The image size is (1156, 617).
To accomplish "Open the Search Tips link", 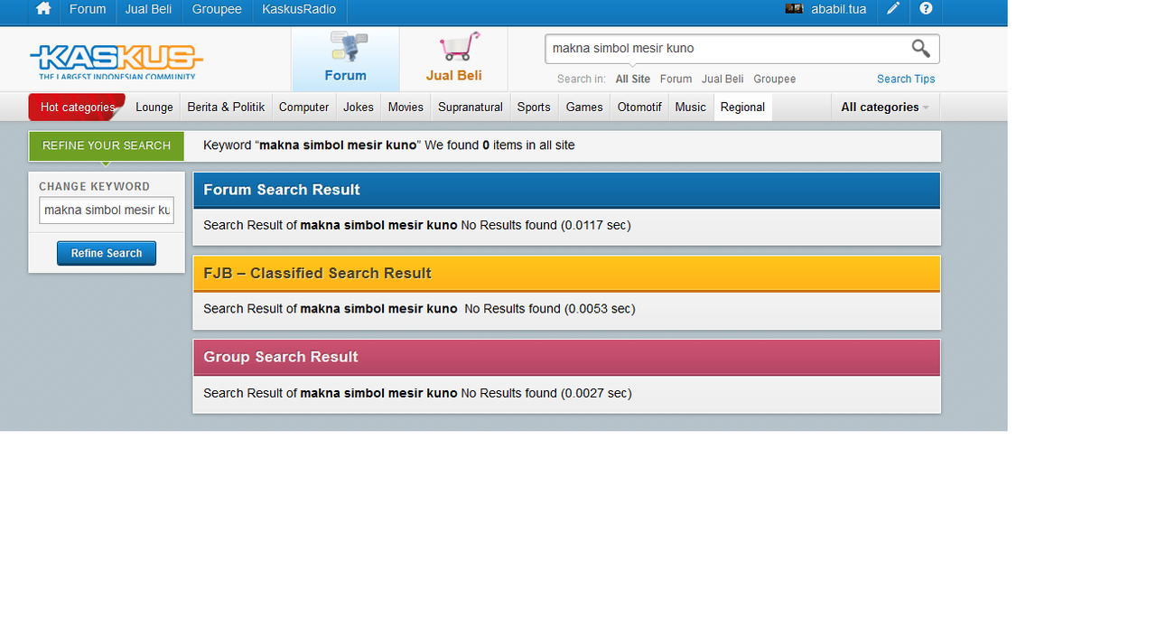I will [x=906, y=79].
